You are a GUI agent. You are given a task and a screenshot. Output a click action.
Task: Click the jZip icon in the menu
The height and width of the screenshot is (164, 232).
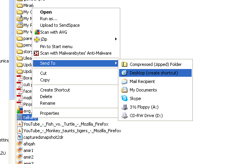[37, 39]
